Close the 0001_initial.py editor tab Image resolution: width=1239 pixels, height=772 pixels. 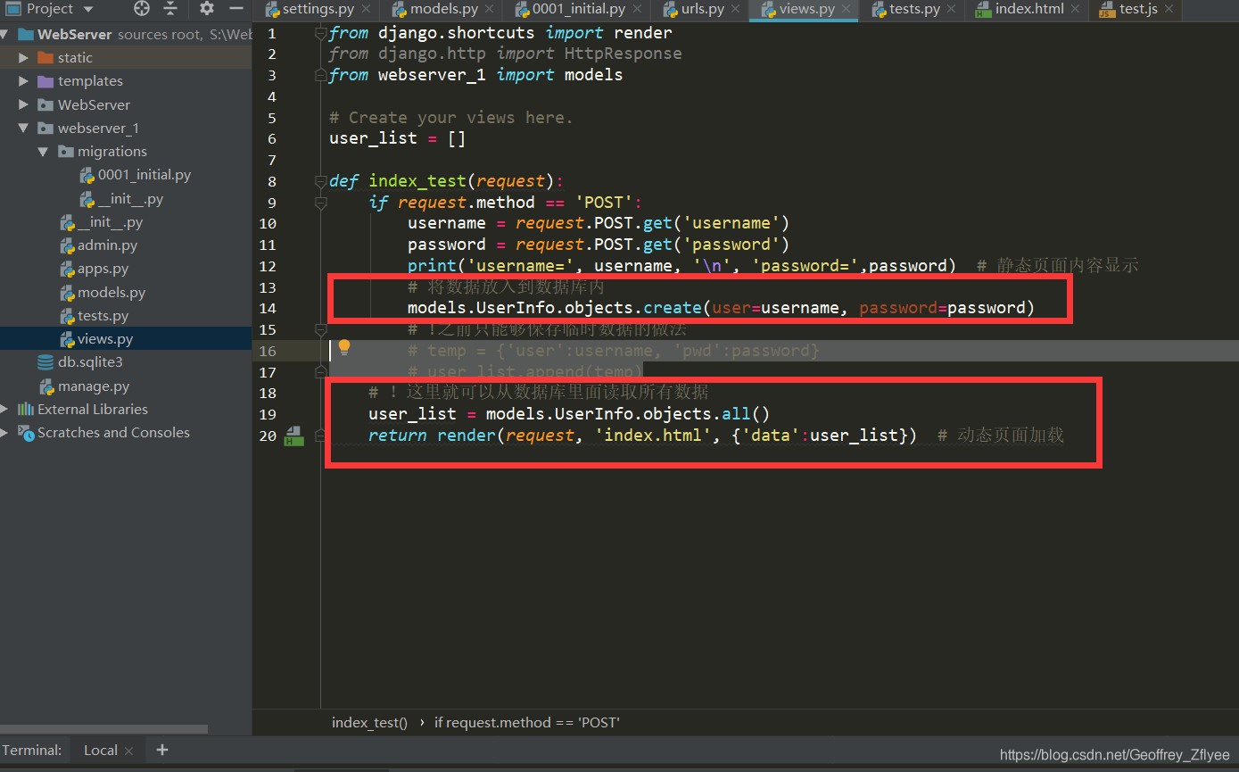638,10
